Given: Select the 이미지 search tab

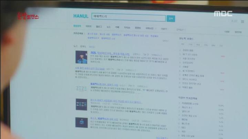Looking at the screenshot, I should coord(89,26).
